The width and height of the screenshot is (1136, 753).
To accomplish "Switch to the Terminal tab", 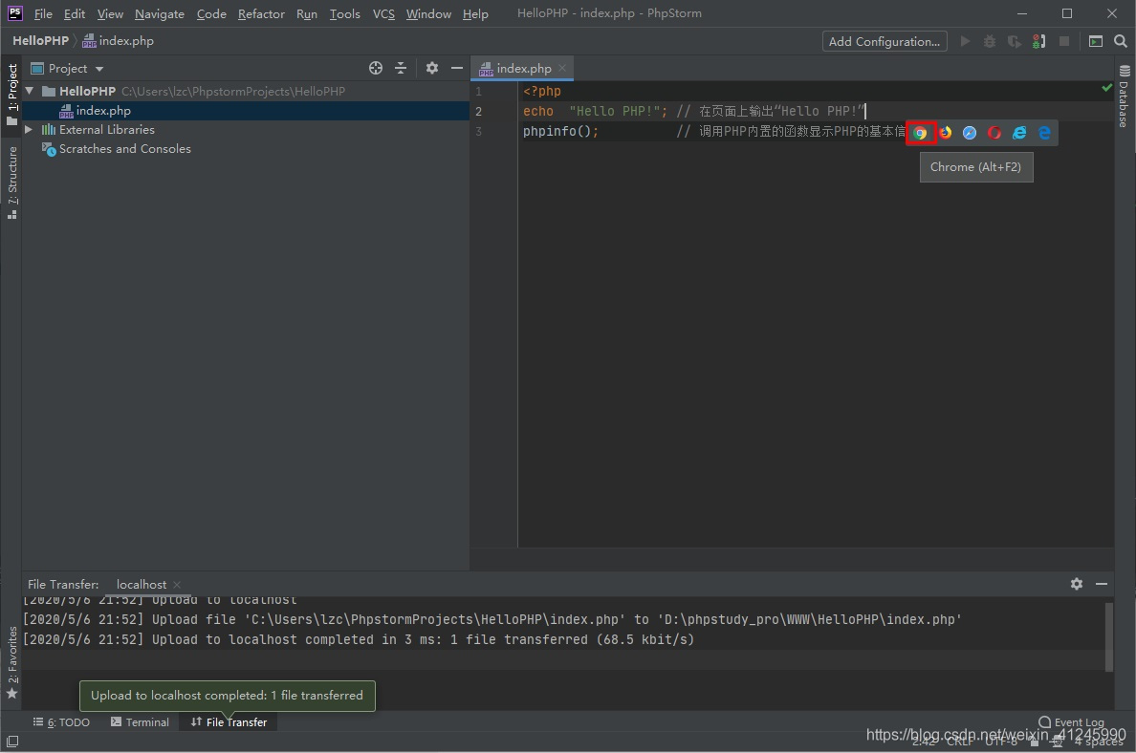I will 140,722.
